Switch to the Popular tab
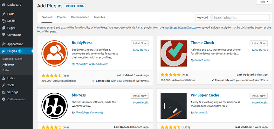Screen dimensions: 274x129 [62, 17]
